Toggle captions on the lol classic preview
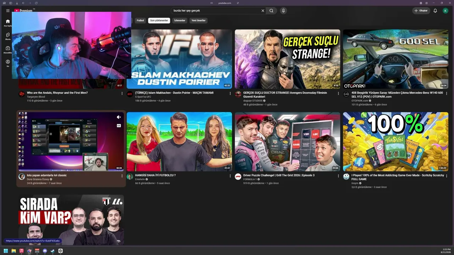 pyautogui.click(x=119, y=126)
